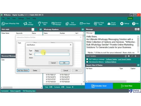
Task: Open the Settings menu in the menu bar
Action: pos(21,18)
